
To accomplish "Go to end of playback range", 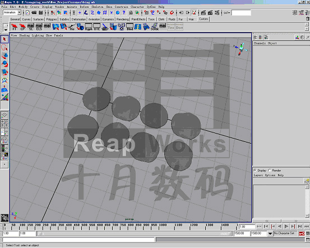I will pyautogui.click(x=307, y=226).
